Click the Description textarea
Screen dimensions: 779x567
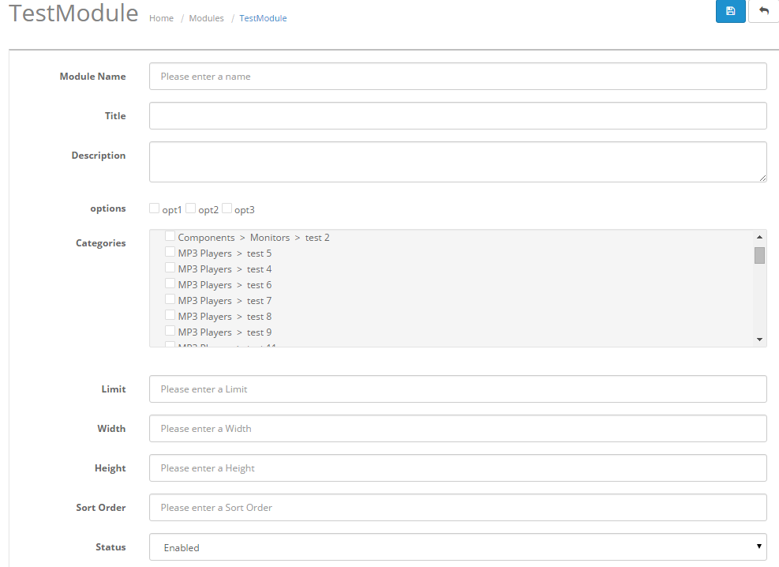(458, 162)
